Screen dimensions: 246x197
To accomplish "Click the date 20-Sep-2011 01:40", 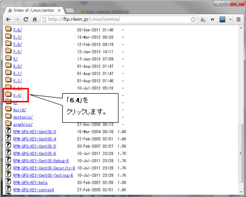I will click(x=95, y=30).
